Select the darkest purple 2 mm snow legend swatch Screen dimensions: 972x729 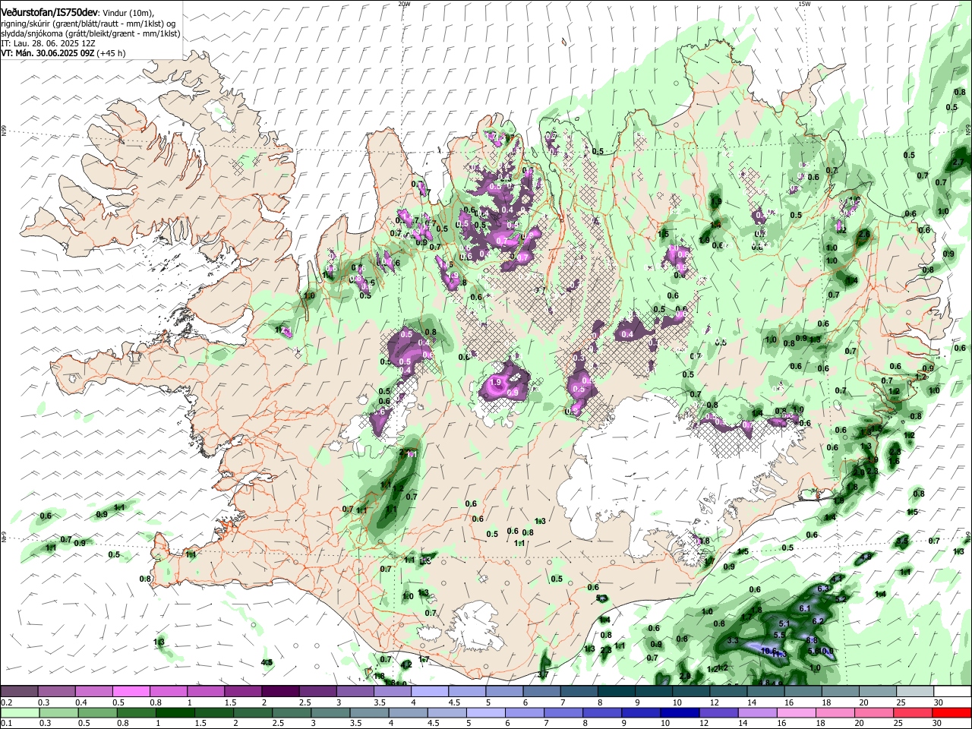(280, 691)
